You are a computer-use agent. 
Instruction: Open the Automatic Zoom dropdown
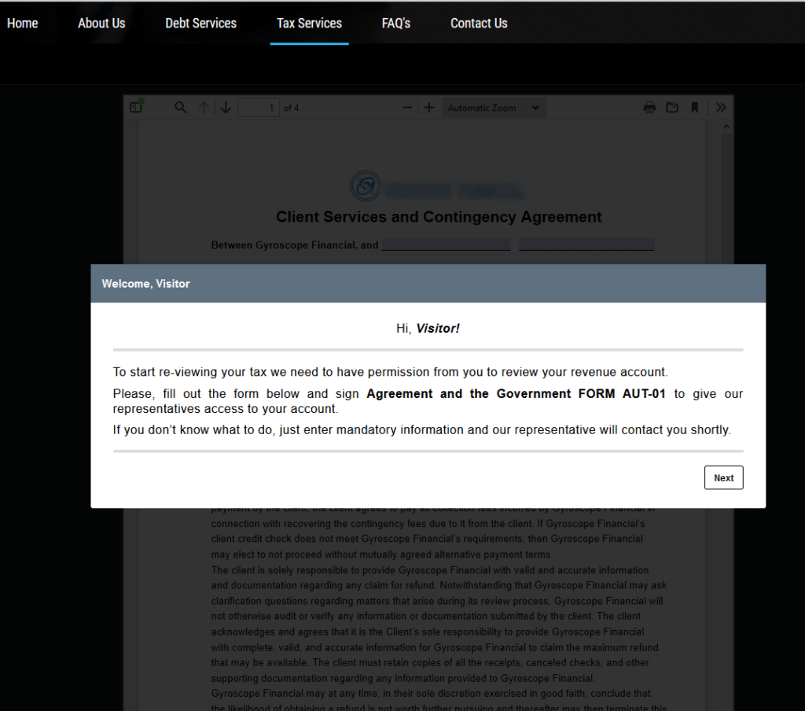[x=494, y=108]
